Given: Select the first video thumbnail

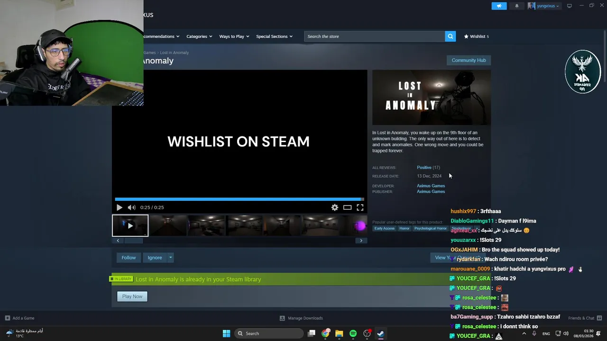Looking at the screenshot, I should pos(130,225).
